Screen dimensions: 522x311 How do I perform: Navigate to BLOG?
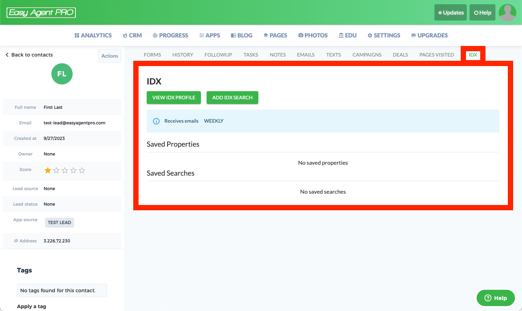pos(241,35)
